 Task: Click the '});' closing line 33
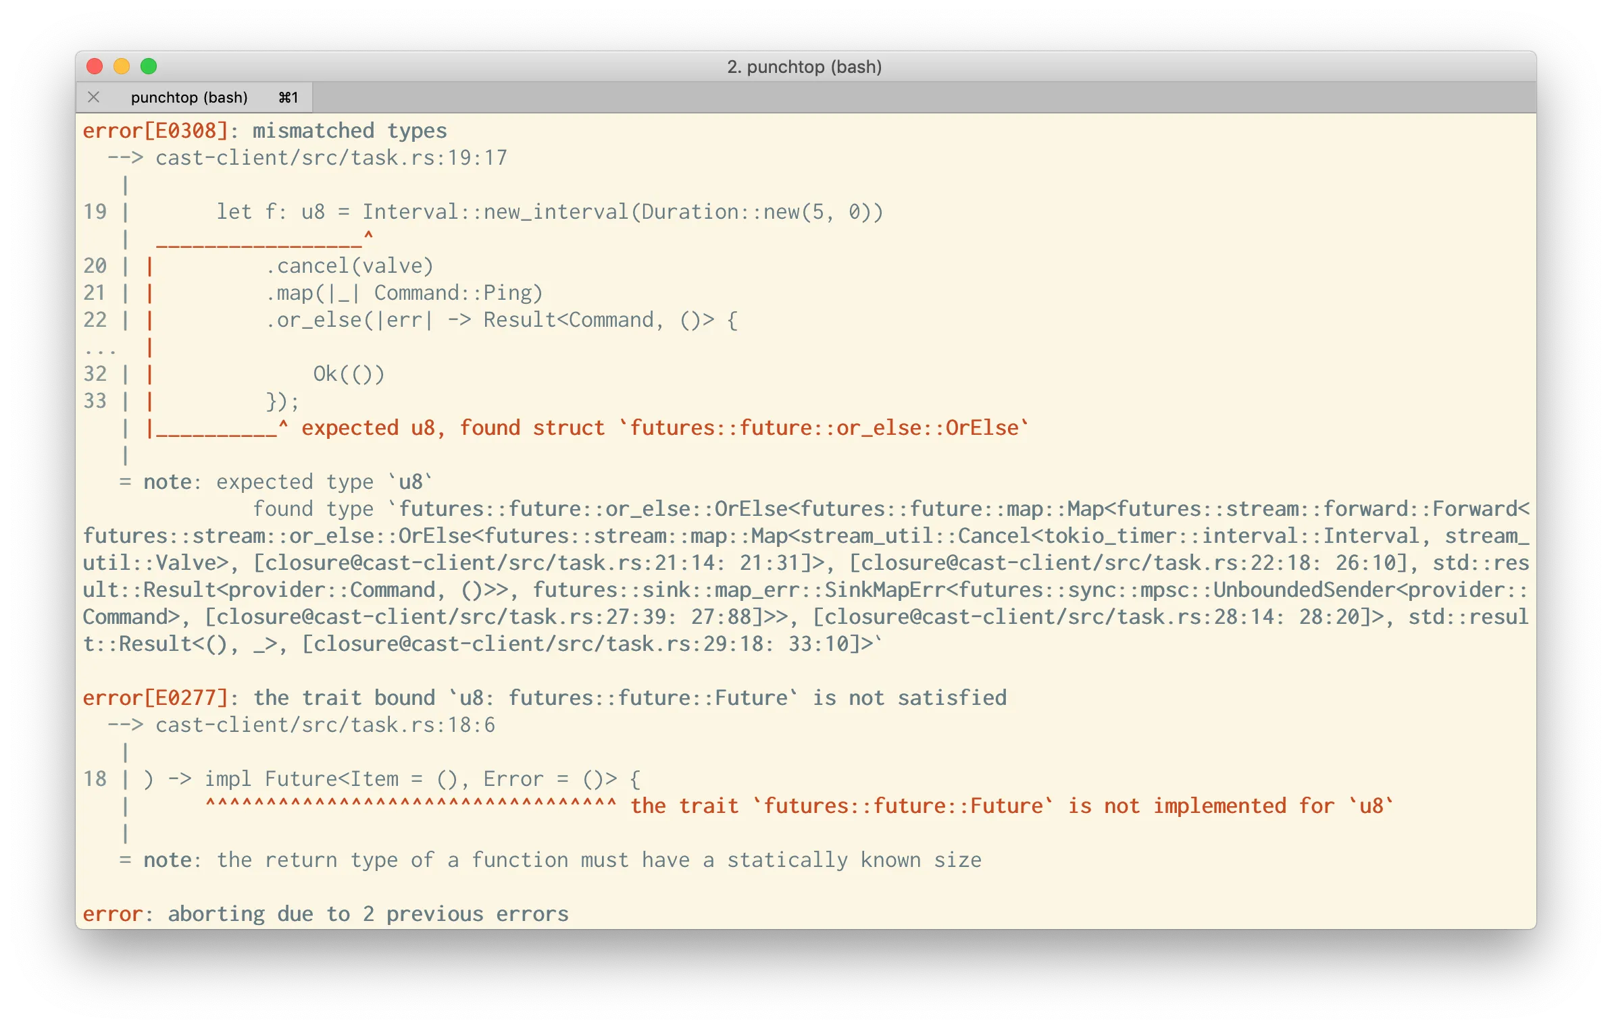click(282, 401)
